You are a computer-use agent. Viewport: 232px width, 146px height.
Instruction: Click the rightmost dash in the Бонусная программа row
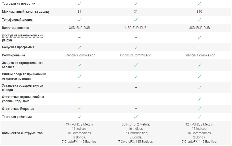click(x=199, y=47)
